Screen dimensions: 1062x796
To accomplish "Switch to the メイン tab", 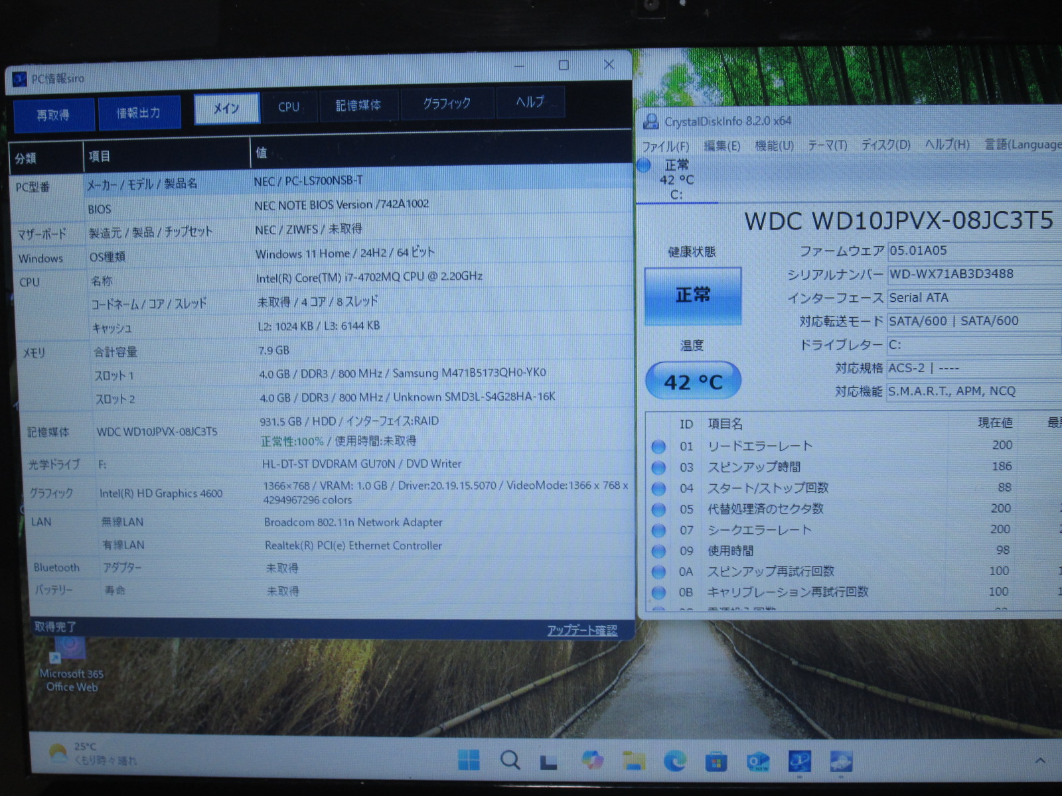I will coord(226,109).
